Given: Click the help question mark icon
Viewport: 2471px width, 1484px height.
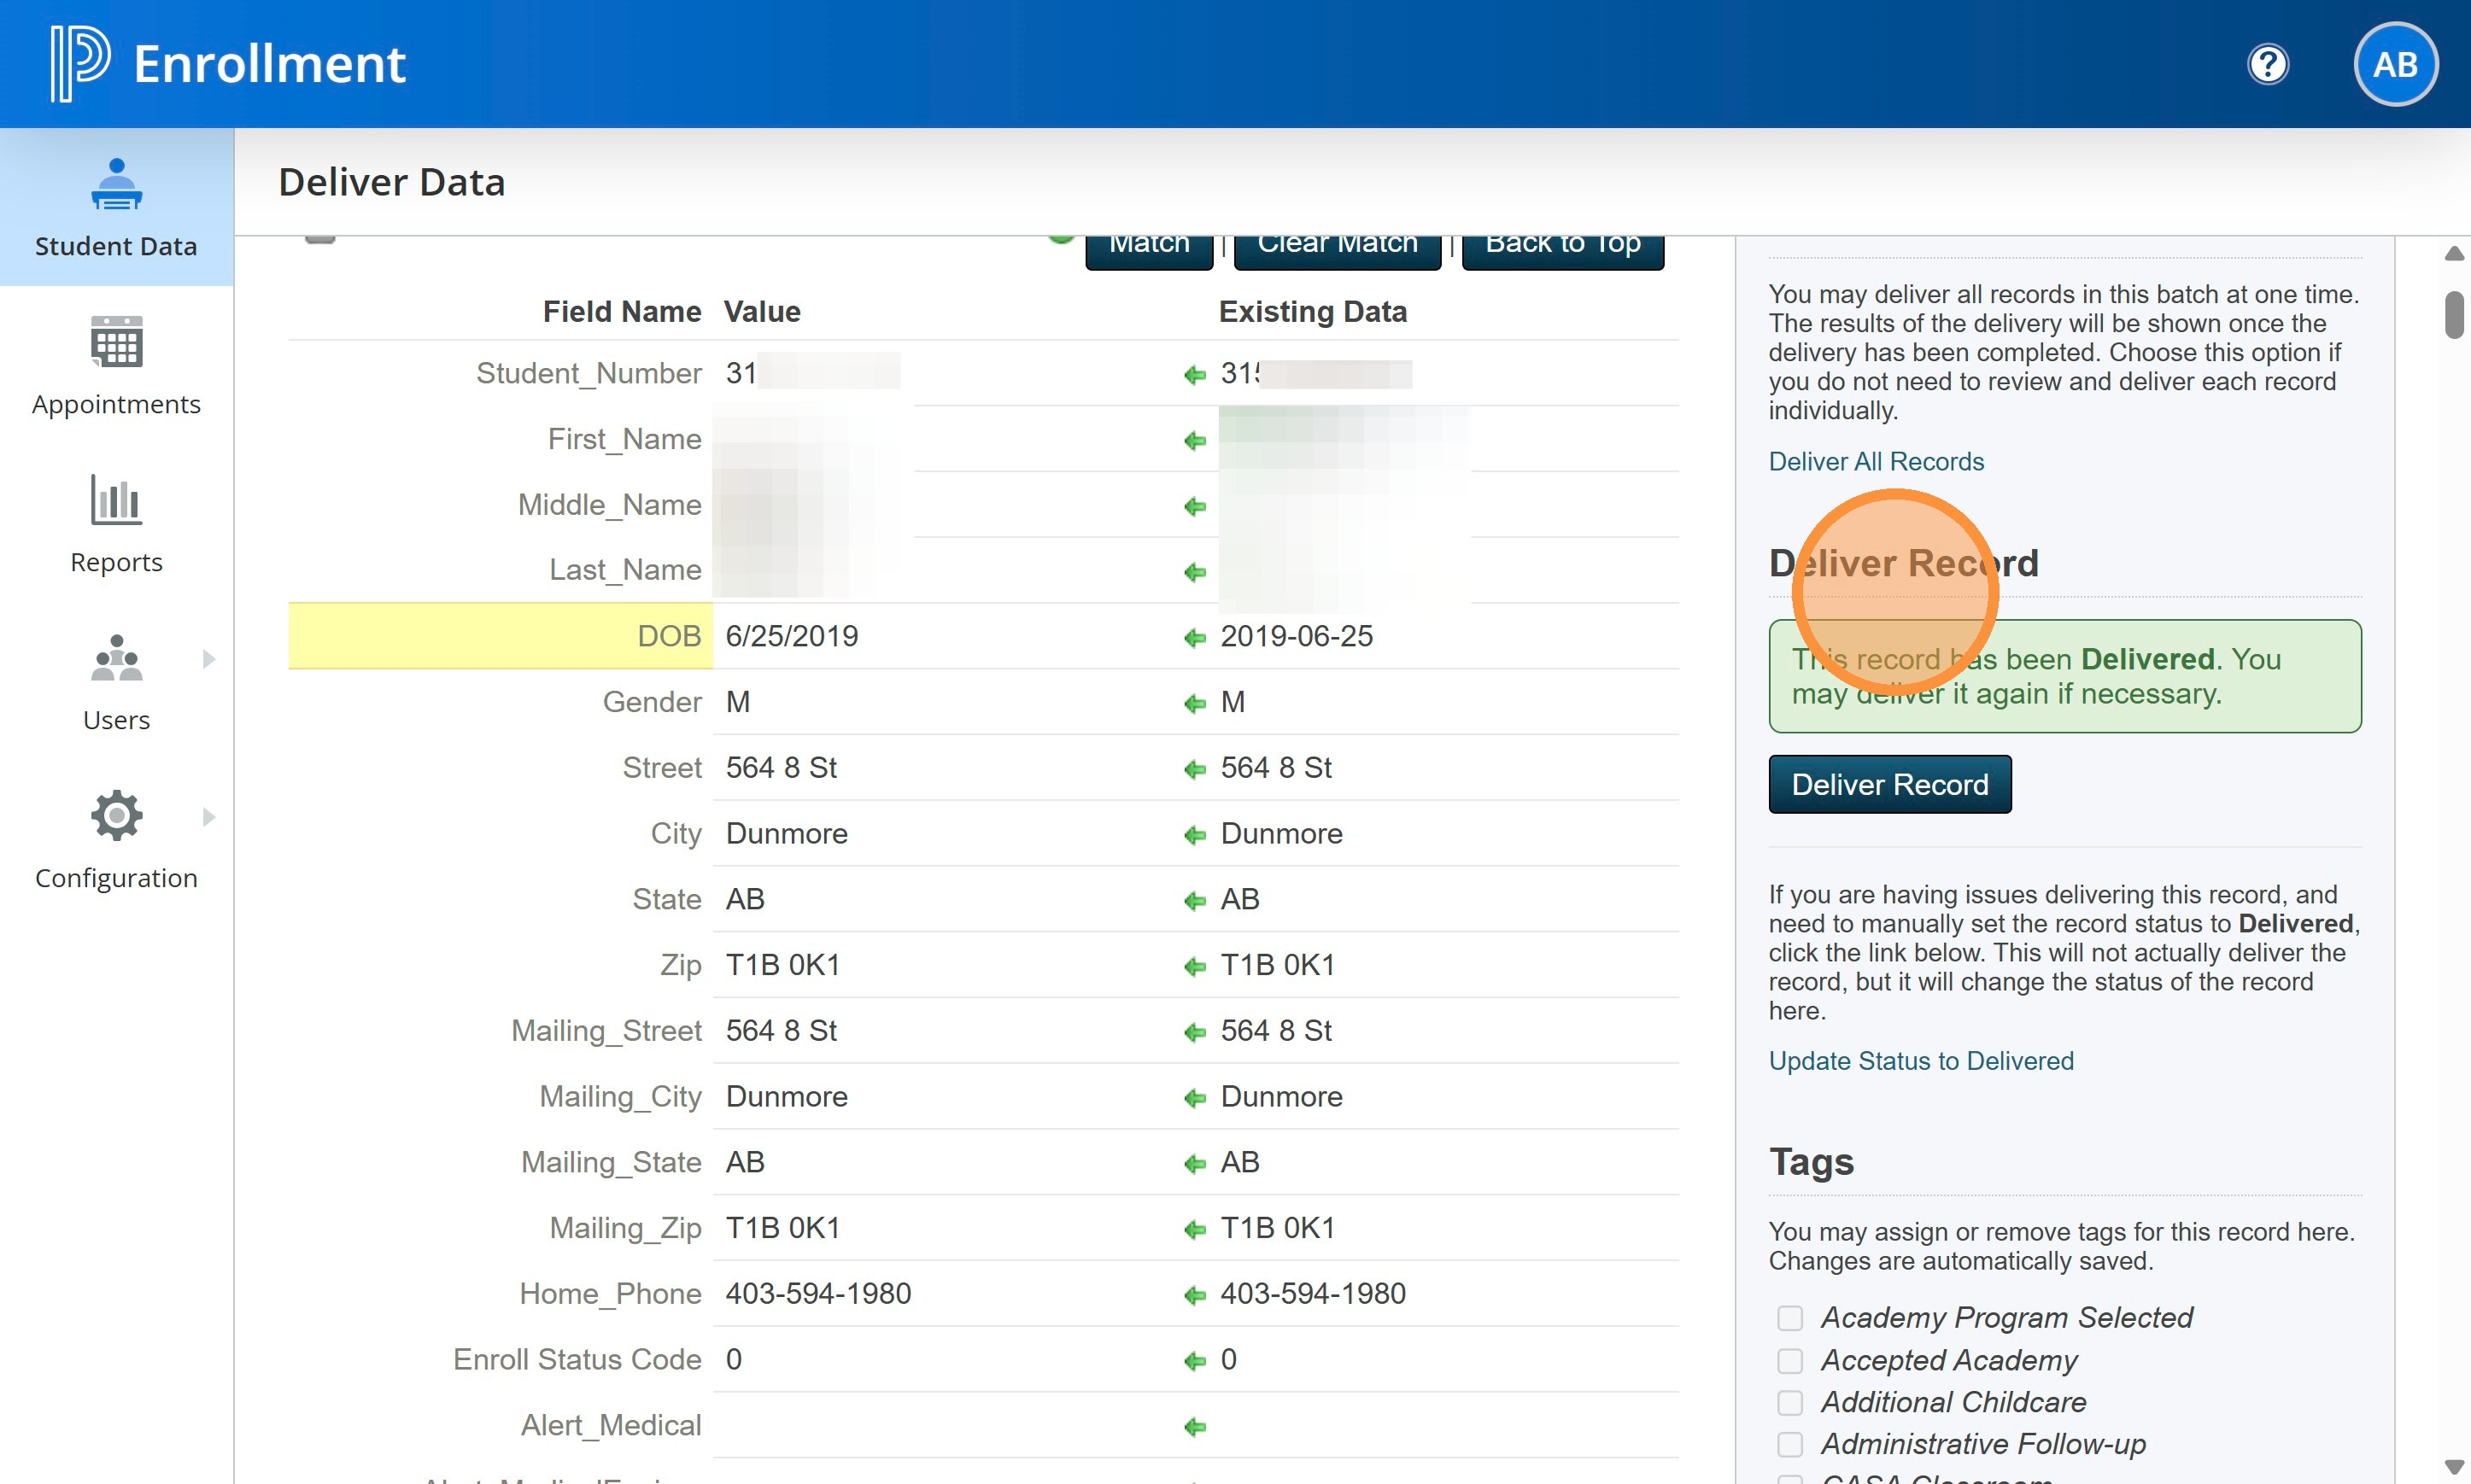Looking at the screenshot, I should (x=2267, y=65).
